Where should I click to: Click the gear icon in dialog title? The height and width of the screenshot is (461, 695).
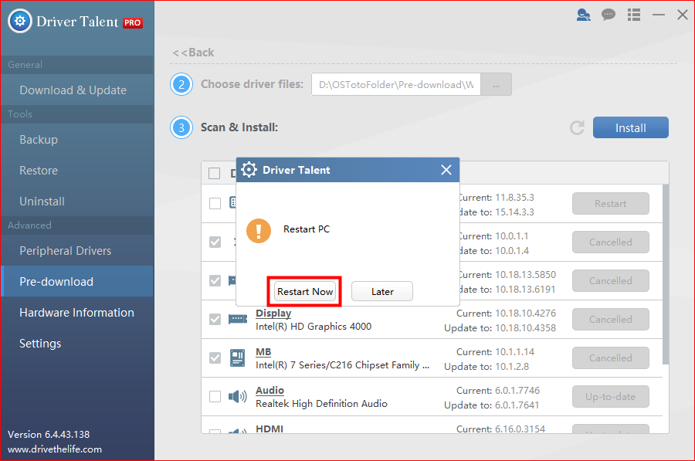[x=249, y=170]
